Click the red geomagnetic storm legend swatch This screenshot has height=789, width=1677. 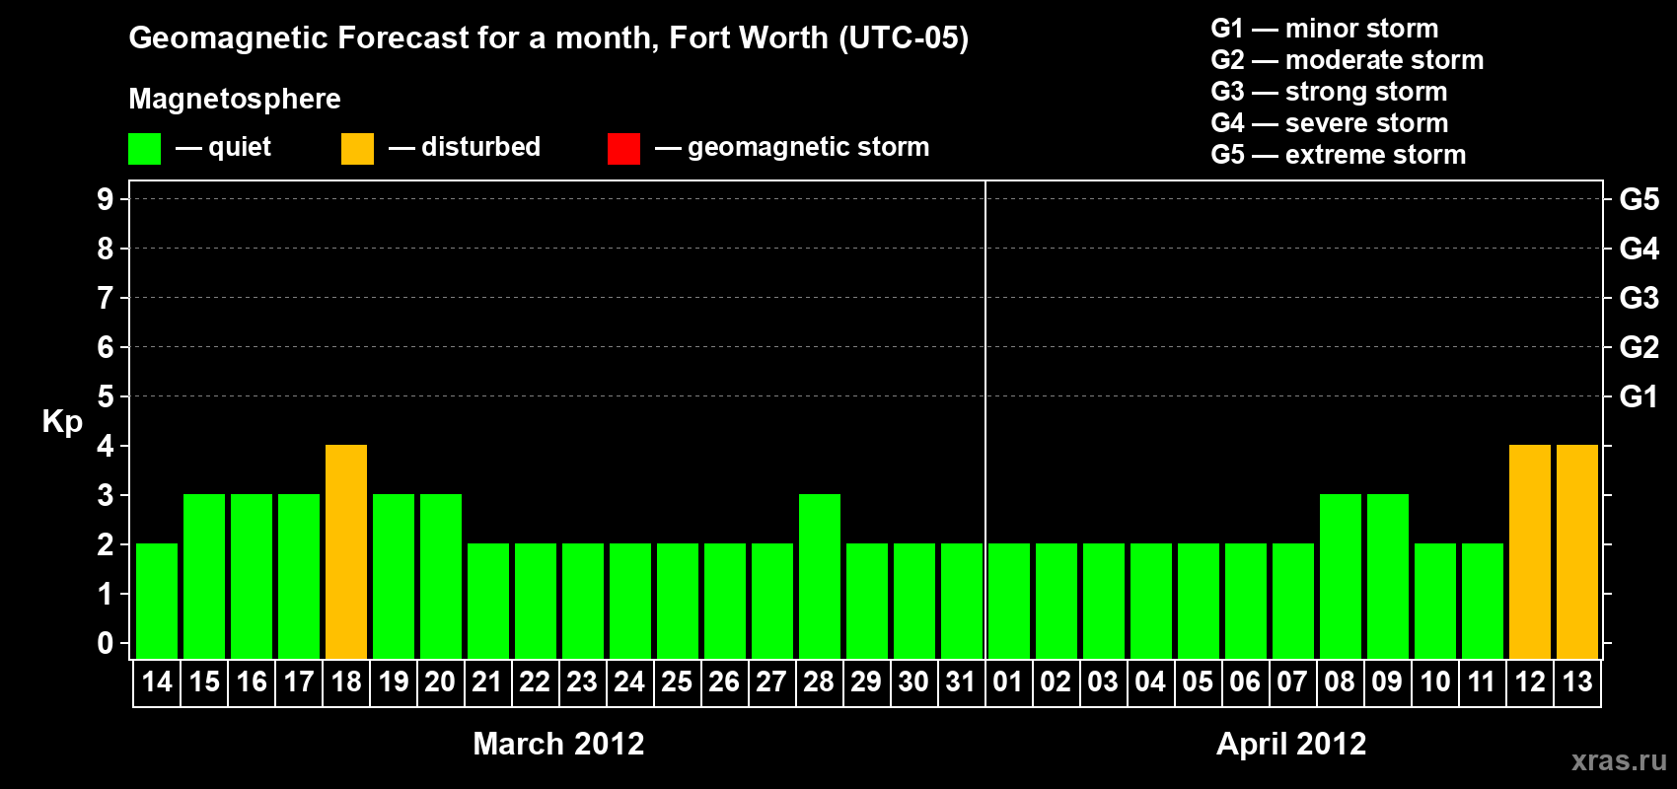pyautogui.click(x=623, y=149)
